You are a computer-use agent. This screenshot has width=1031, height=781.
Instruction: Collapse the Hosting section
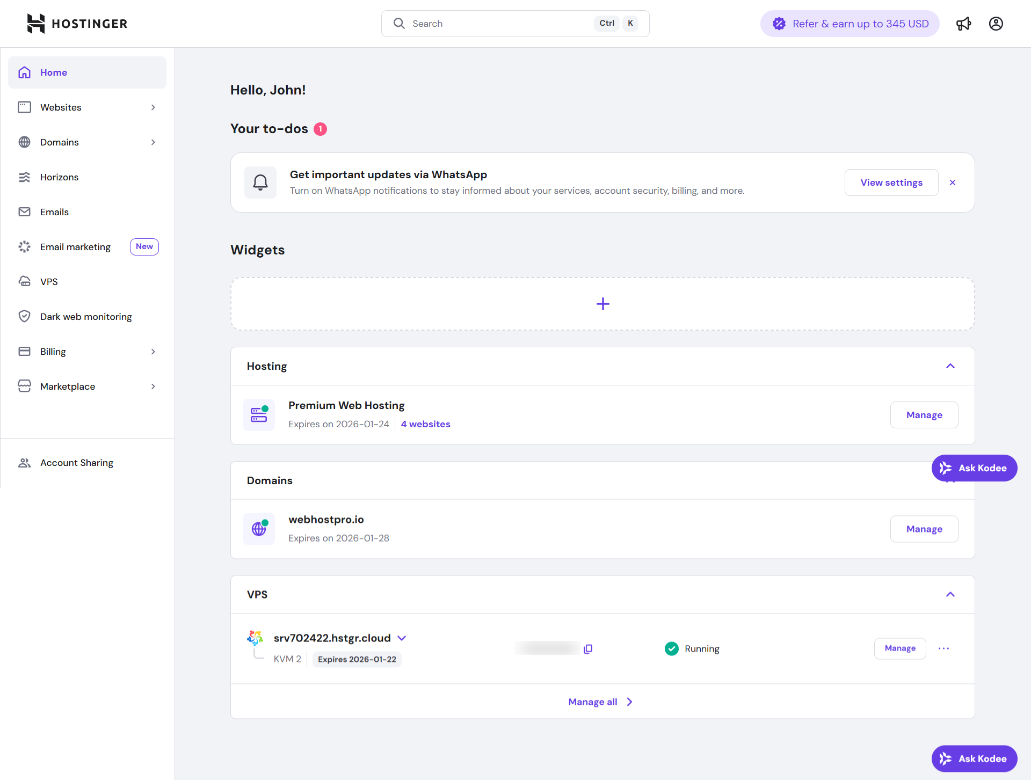pos(950,366)
